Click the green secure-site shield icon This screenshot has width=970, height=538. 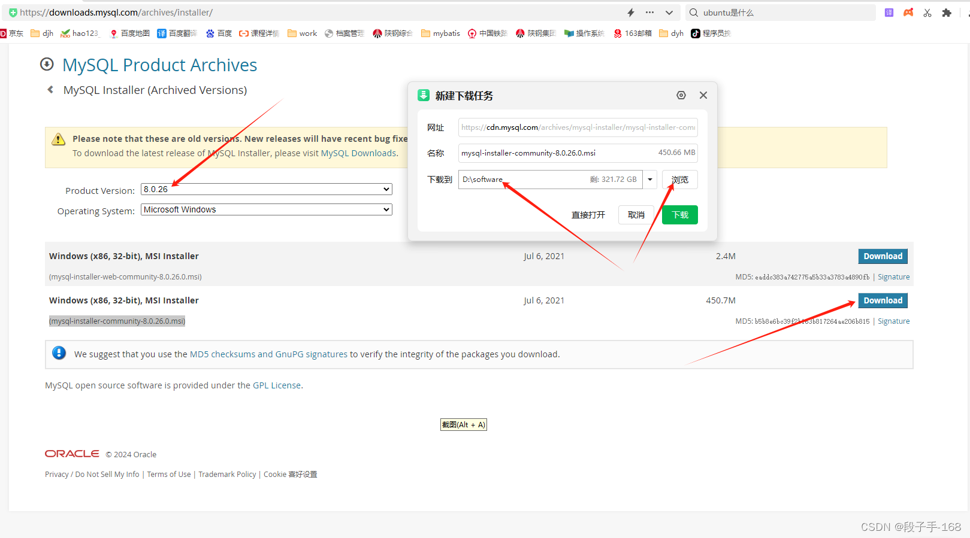click(13, 13)
